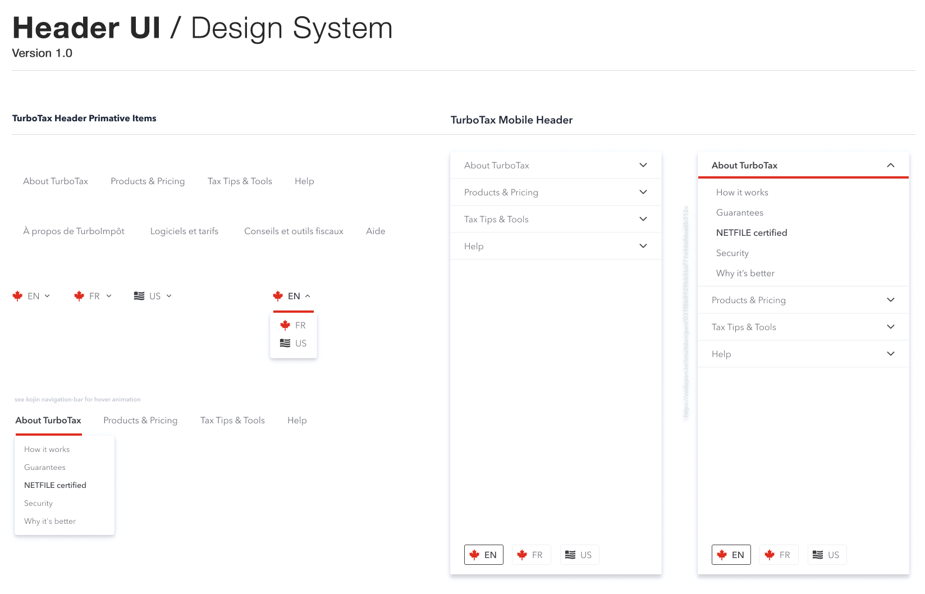Viewport: 925px width, 594px height.
Task: Select EN language toggle in the collapsed mobile header
Action: (484, 555)
